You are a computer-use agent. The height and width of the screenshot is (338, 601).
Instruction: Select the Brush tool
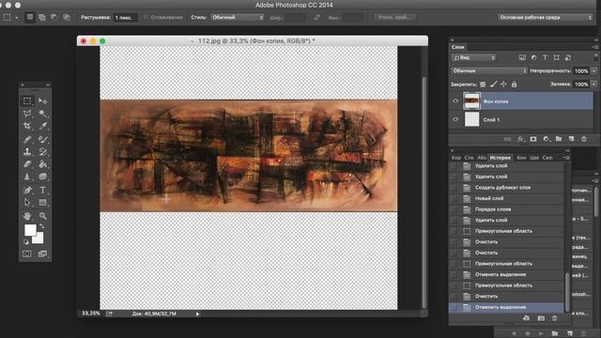43,139
